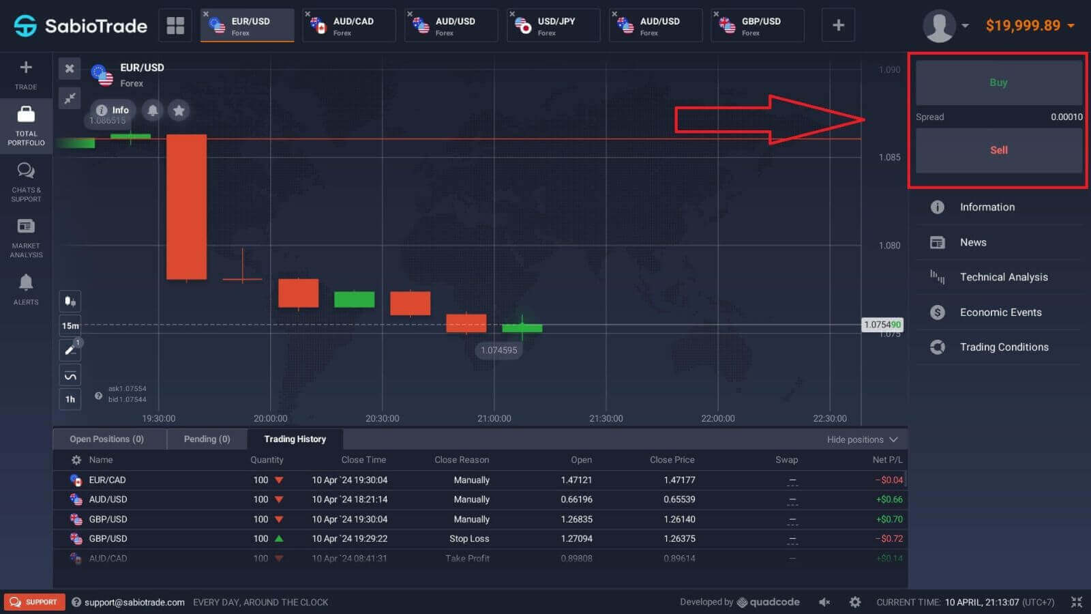Click the notification bell near the Info button
The height and width of the screenshot is (614, 1091).
pyautogui.click(x=152, y=110)
